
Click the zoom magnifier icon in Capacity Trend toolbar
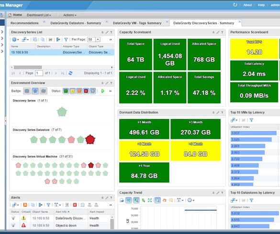coord(157,200)
